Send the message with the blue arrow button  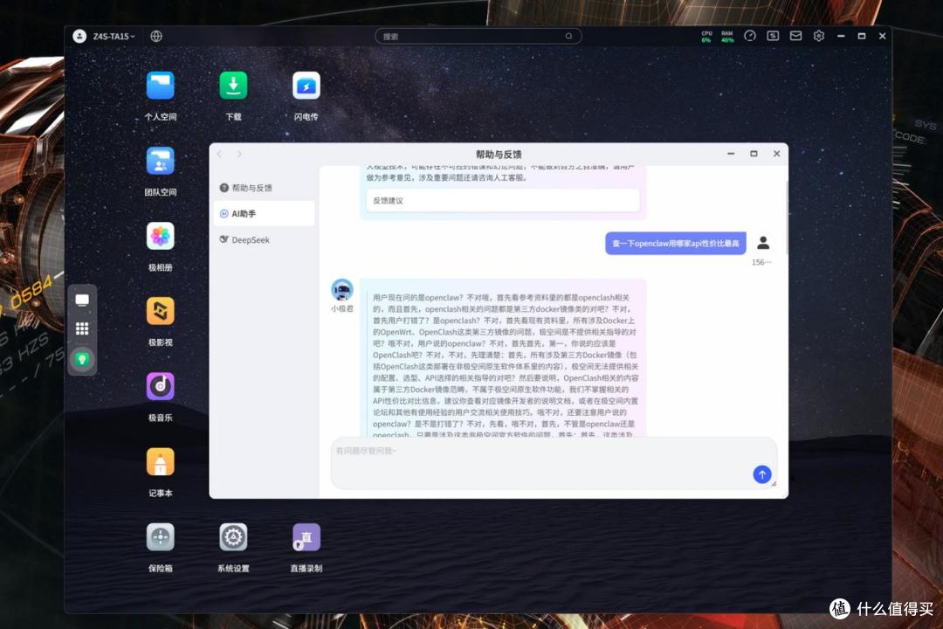point(762,474)
